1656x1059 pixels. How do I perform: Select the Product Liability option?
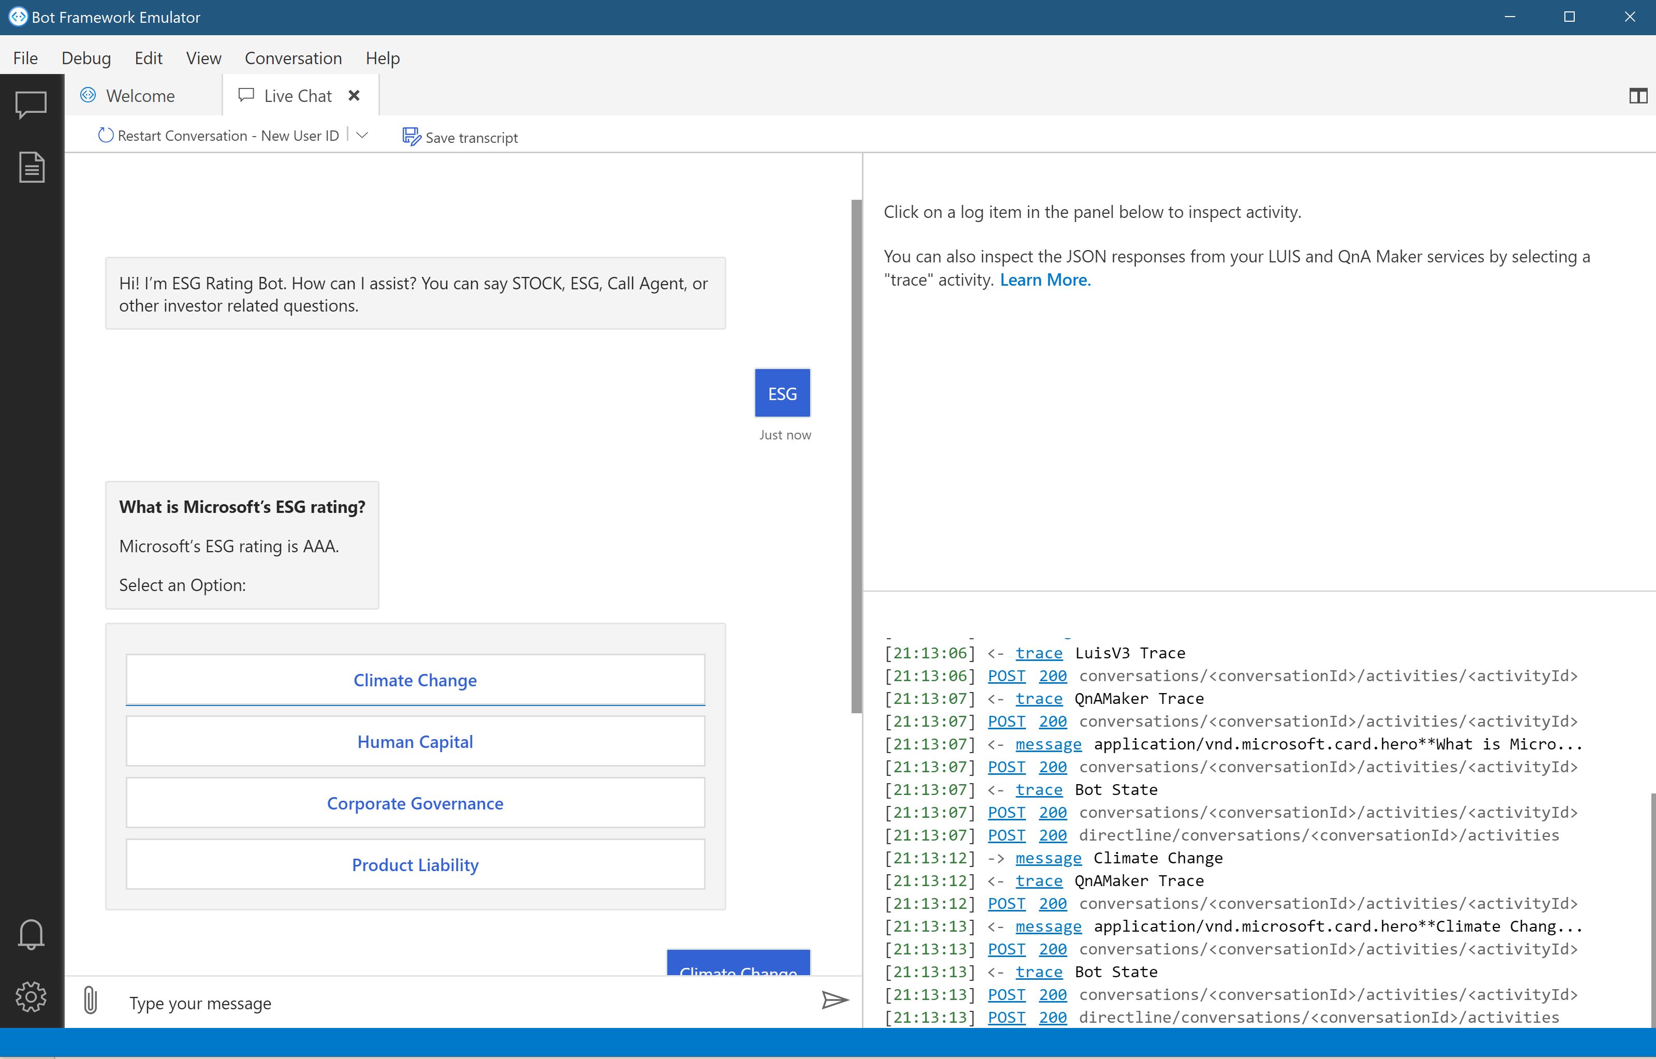[415, 864]
